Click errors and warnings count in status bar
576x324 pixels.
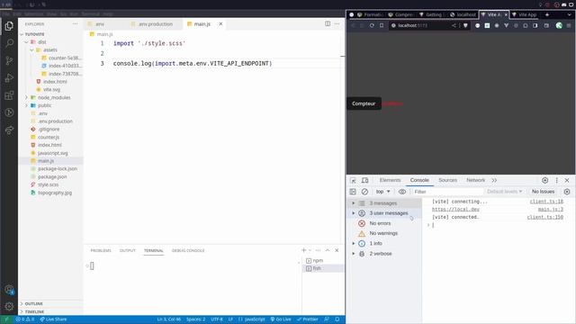point(24,319)
